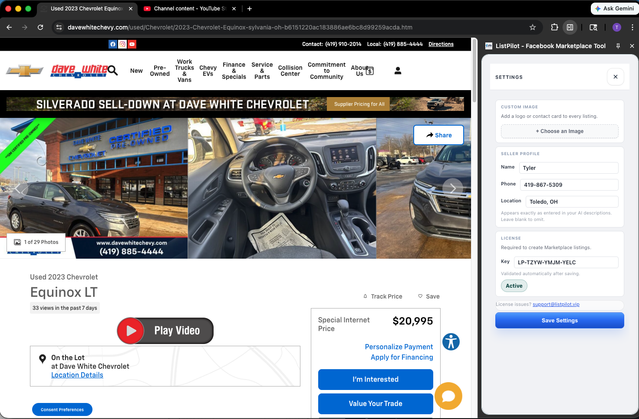Open the dealership YouTube icon
Image resolution: width=639 pixels, height=419 pixels.
(132, 44)
